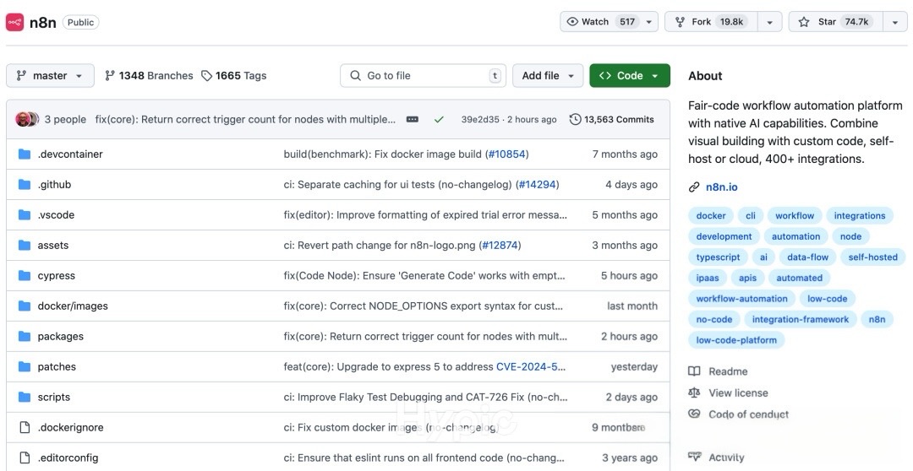This screenshot has height=471, width=913.
Task: Click the patches folder icon
Action: (24, 366)
